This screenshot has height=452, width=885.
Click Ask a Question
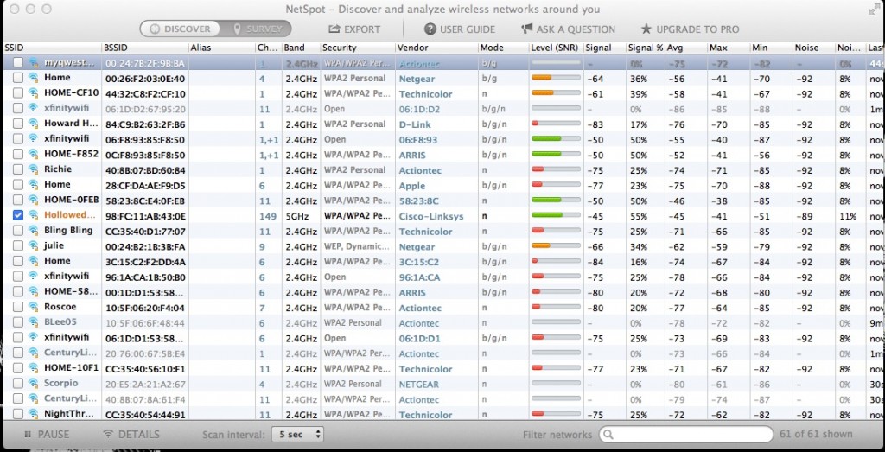568,29
